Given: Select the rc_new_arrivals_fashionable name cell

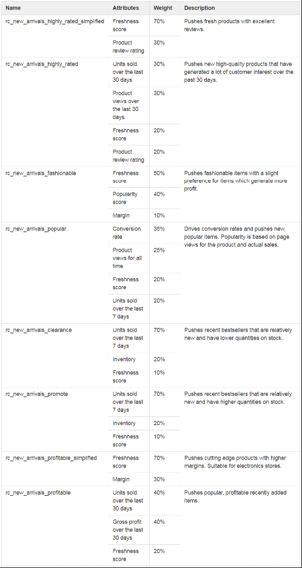Looking at the screenshot, I should [41, 173].
